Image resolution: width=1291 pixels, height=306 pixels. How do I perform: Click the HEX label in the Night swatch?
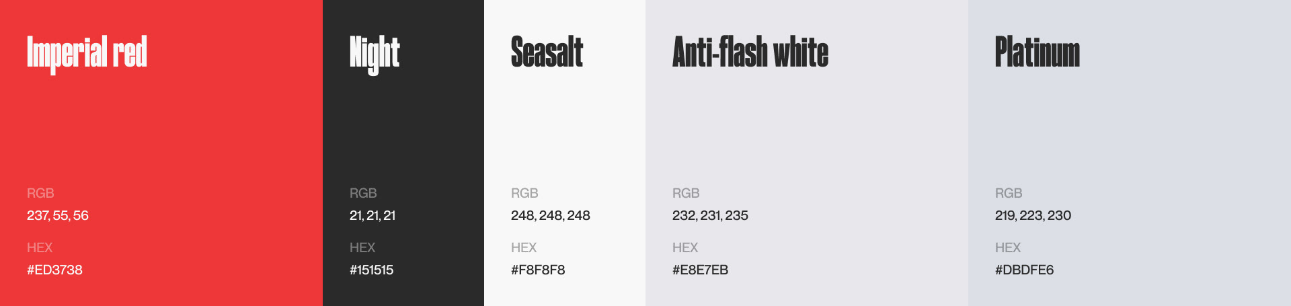(x=362, y=247)
